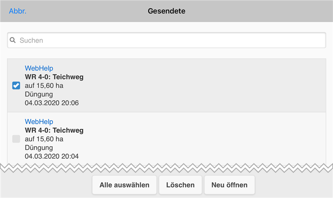Click empty space right of the 20:06 entry

point(217,86)
